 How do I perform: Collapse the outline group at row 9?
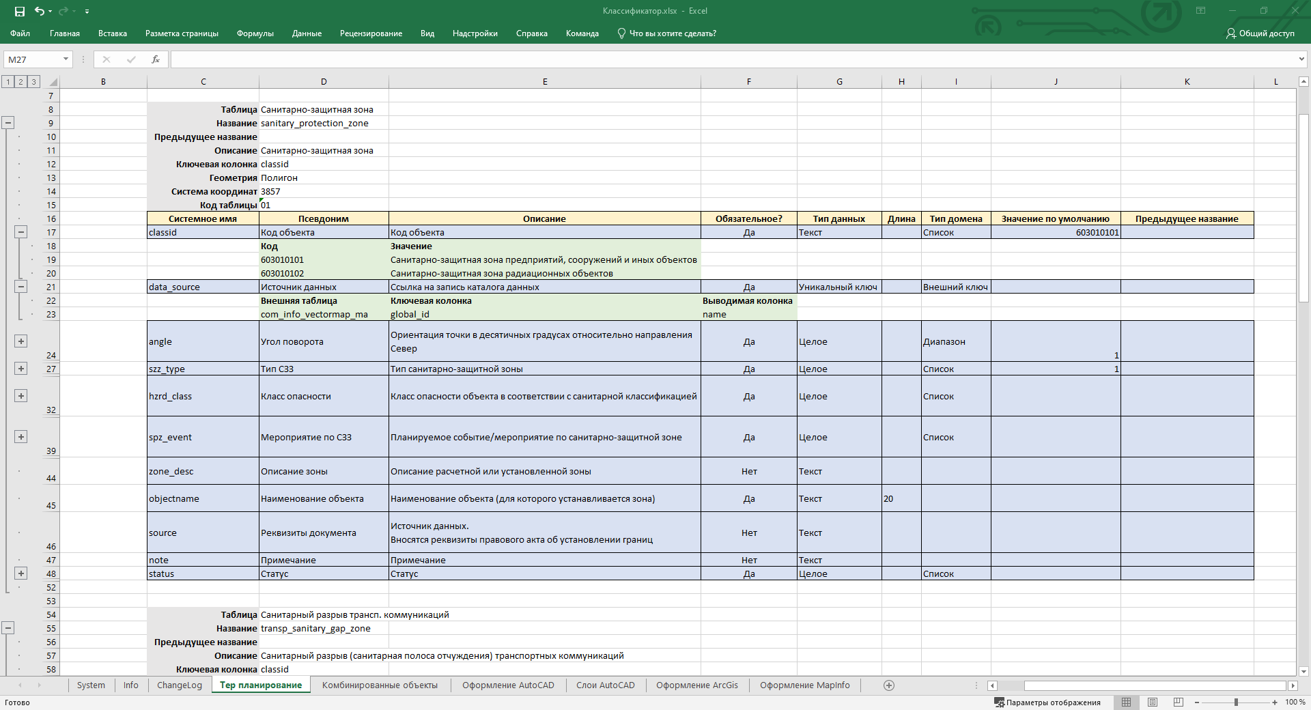pyautogui.click(x=8, y=123)
